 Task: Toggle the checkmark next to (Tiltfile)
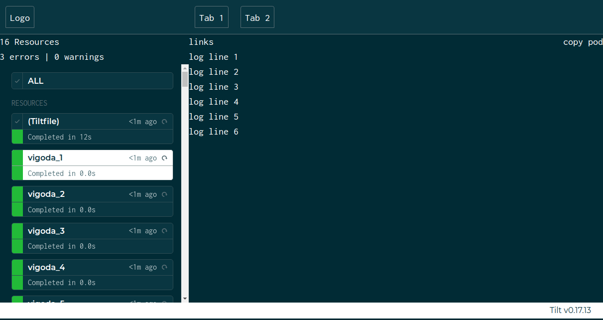(17, 121)
